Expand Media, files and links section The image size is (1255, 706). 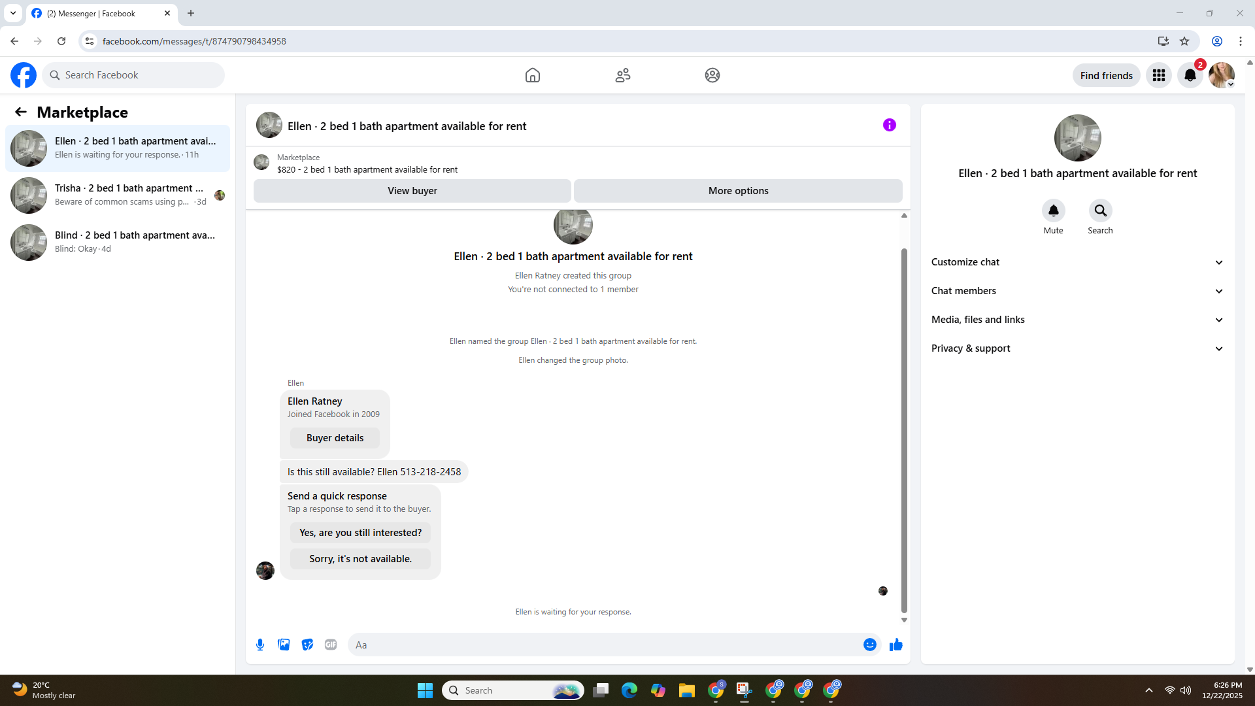[1077, 320]
